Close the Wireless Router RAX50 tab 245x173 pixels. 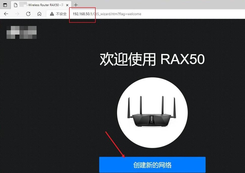(67, 5)
